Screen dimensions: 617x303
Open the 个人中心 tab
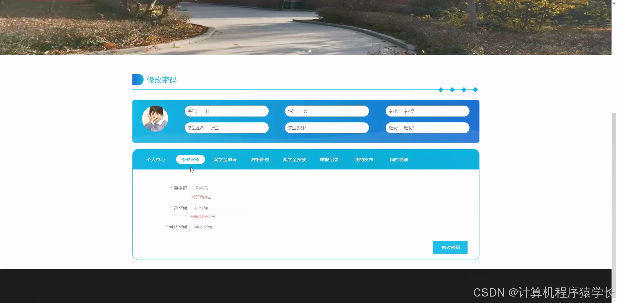tap(156, 159)
